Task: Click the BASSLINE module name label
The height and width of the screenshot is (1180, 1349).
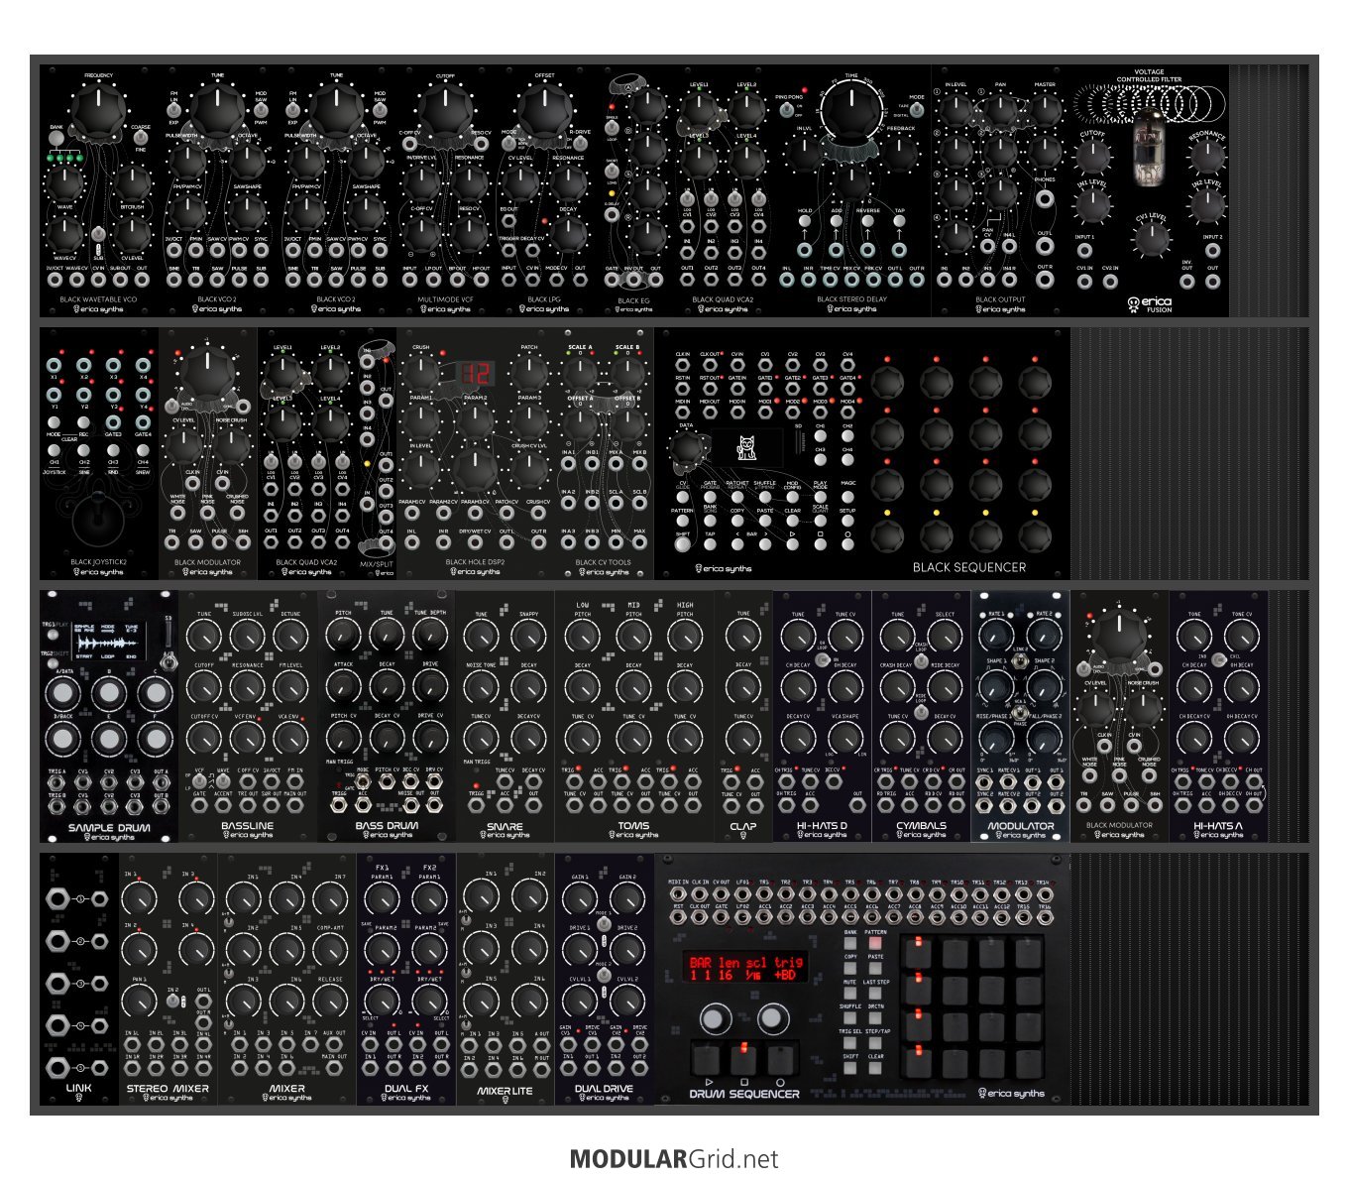Action: pyautogui.click(x=248, y=825)
